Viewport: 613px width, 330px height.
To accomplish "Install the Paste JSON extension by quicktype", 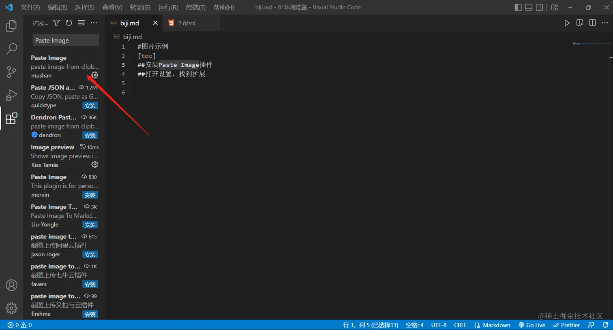I will [90, 106].
